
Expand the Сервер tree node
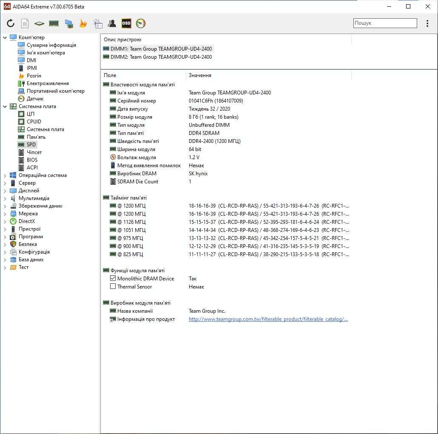(x=5, y=183)
